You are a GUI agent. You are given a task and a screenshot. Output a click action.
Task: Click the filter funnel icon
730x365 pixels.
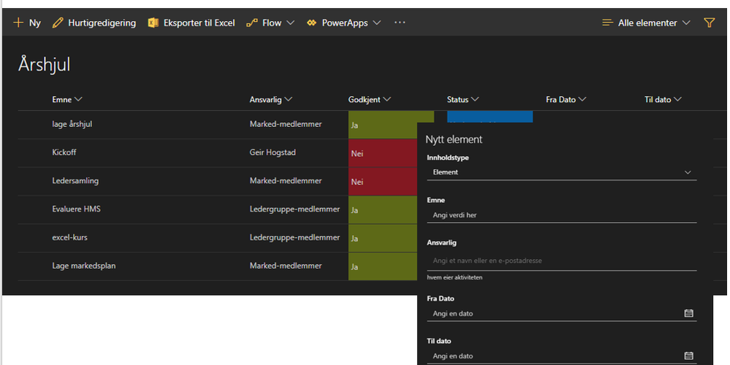(x=709, y=23)
